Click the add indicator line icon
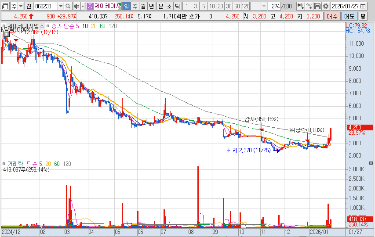Viewport: 375px width, 237px height. coord(309,6)
